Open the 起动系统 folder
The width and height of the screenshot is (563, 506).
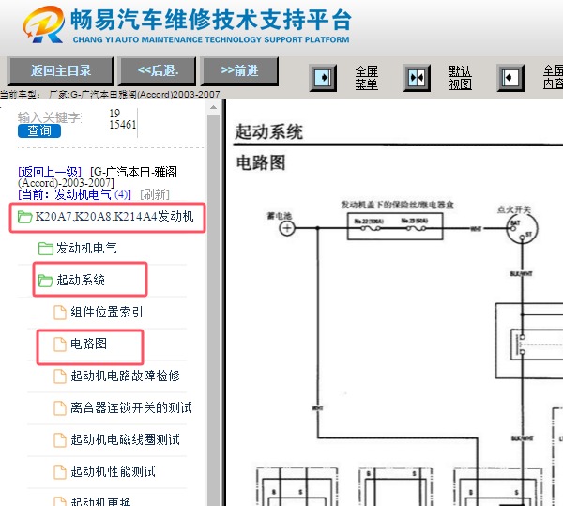(81, 280)
